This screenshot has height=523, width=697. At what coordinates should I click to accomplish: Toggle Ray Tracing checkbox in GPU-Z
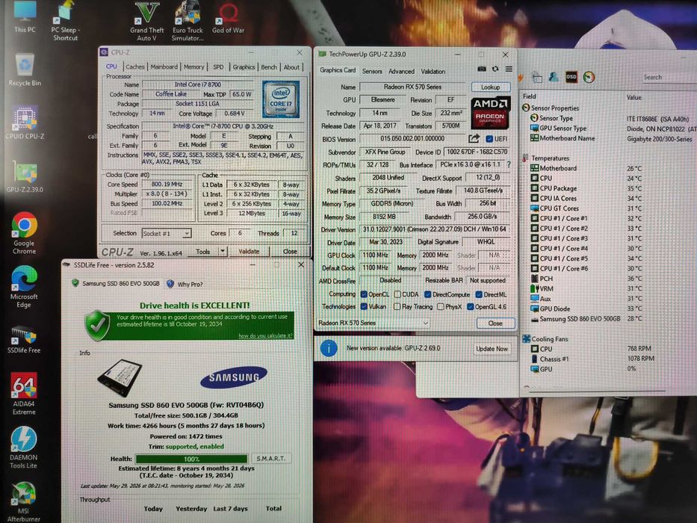click(397, 306)
